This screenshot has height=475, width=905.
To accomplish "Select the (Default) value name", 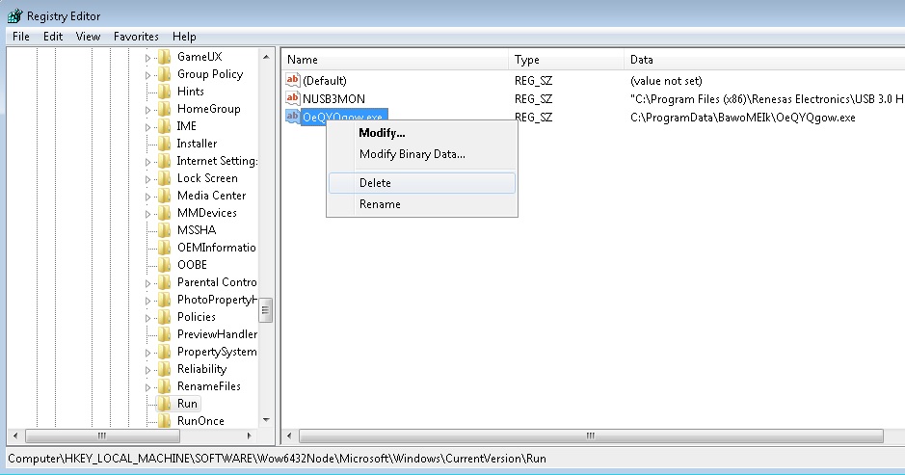I will pos(325,81).
